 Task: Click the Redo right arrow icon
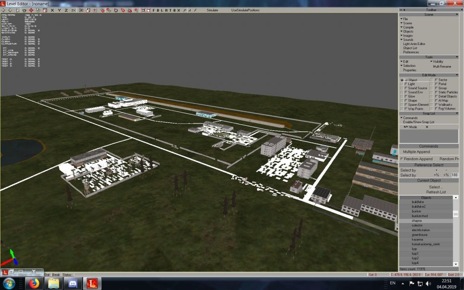(x=10, y=10)
